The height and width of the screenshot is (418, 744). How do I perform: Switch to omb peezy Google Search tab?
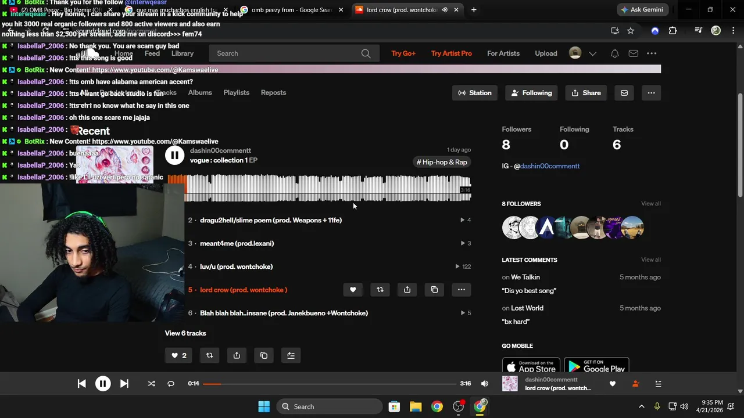(x=292, y=10)
